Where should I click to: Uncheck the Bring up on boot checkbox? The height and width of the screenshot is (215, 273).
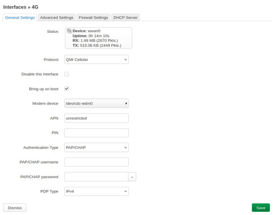click(67, 89)
